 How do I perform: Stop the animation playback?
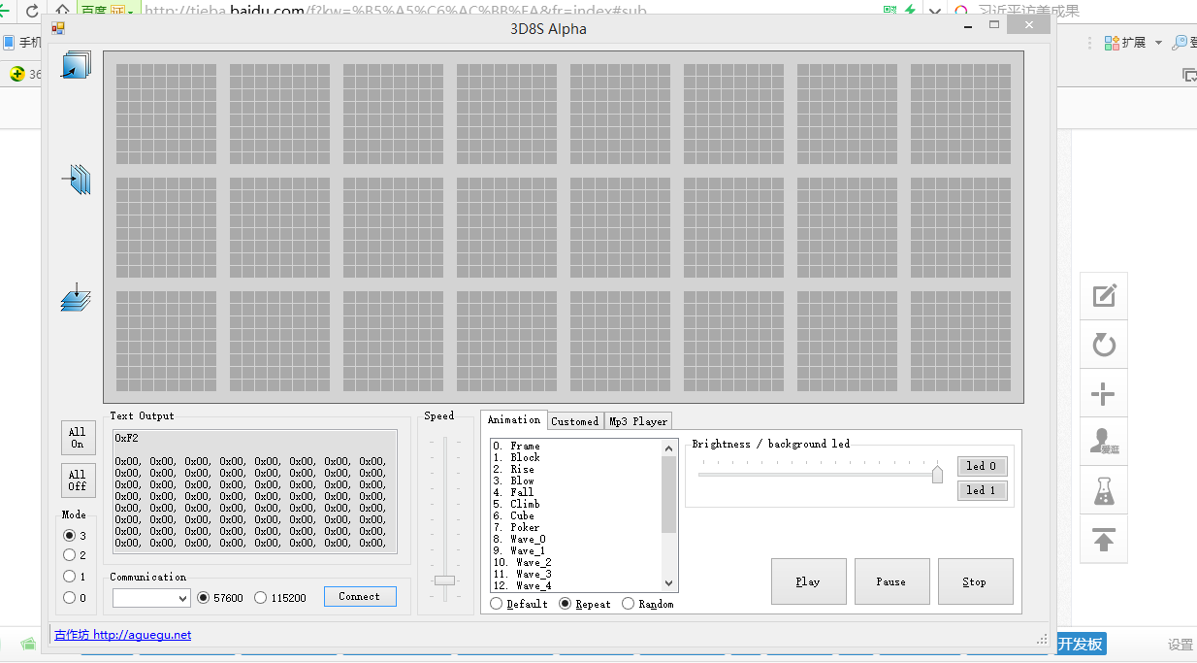pos(975,581)
